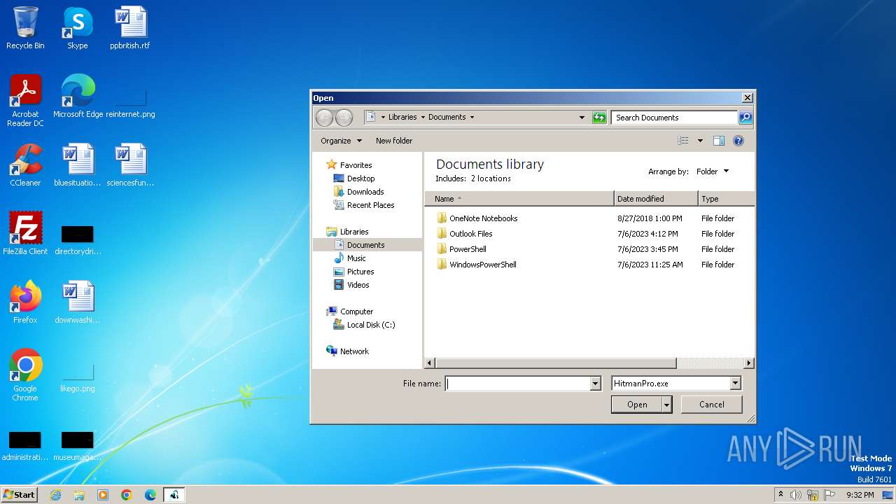Viewport: 896px width, 504px height.
Task: Launch Microsoft Edge desktop shortcut
Action: point(78,96)
